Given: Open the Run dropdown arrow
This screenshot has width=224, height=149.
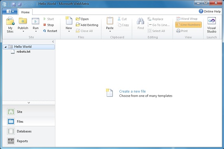Looking at the screenshot, I should coord(36,32).
